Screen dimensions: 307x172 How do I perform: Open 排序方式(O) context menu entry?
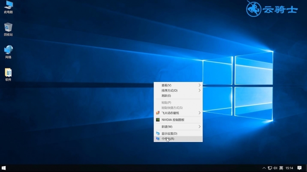[x=178, y=90]
